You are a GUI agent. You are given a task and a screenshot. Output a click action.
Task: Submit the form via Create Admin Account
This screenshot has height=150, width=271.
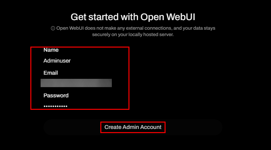click(133, 127)
